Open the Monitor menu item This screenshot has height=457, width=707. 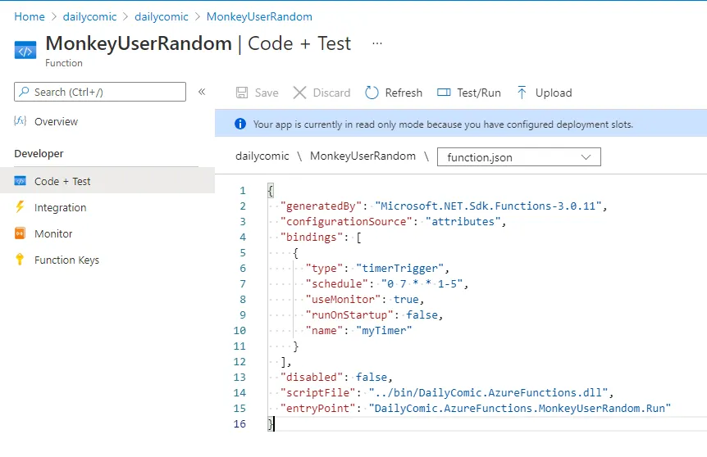coord(53,233)
